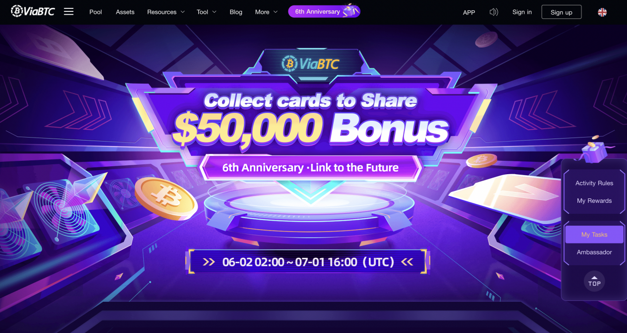Image resolution: width=627 pixels, height=333 pixels.
Task: Click the ViaBTC logo in header
Action: (x=33, y=11)
